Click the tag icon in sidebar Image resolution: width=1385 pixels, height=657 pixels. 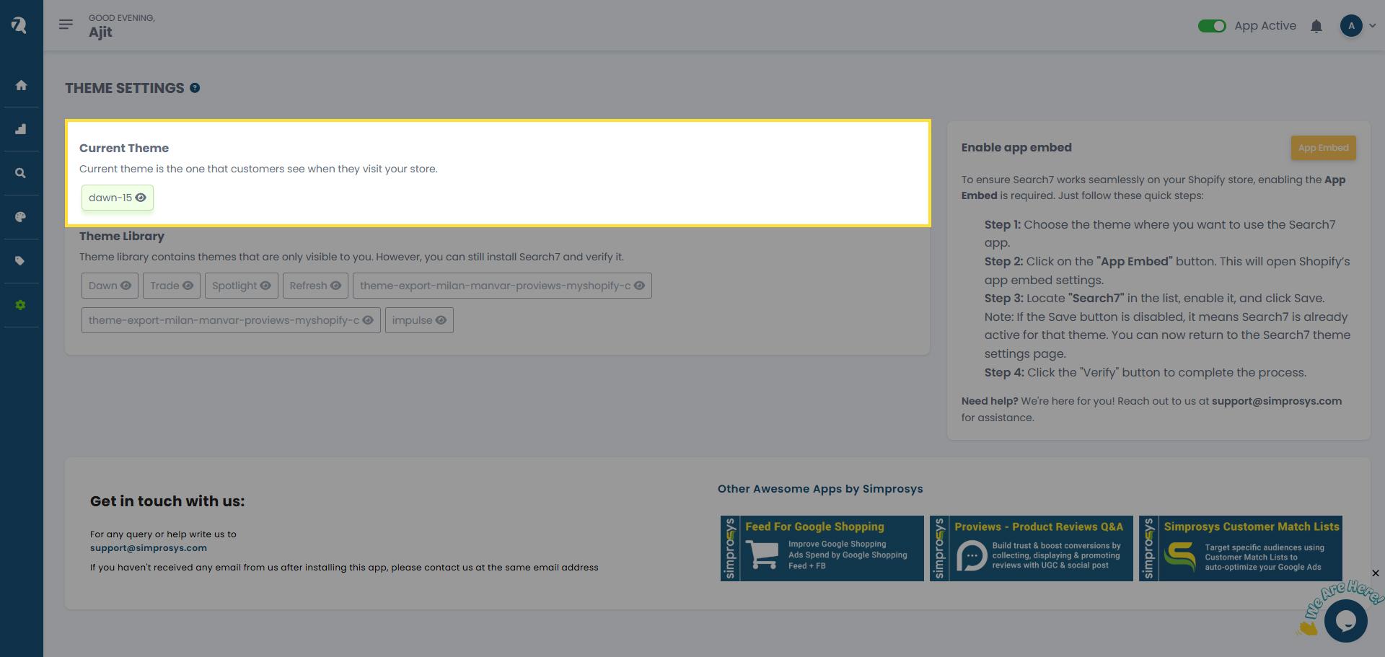click(x=21, y=261)
